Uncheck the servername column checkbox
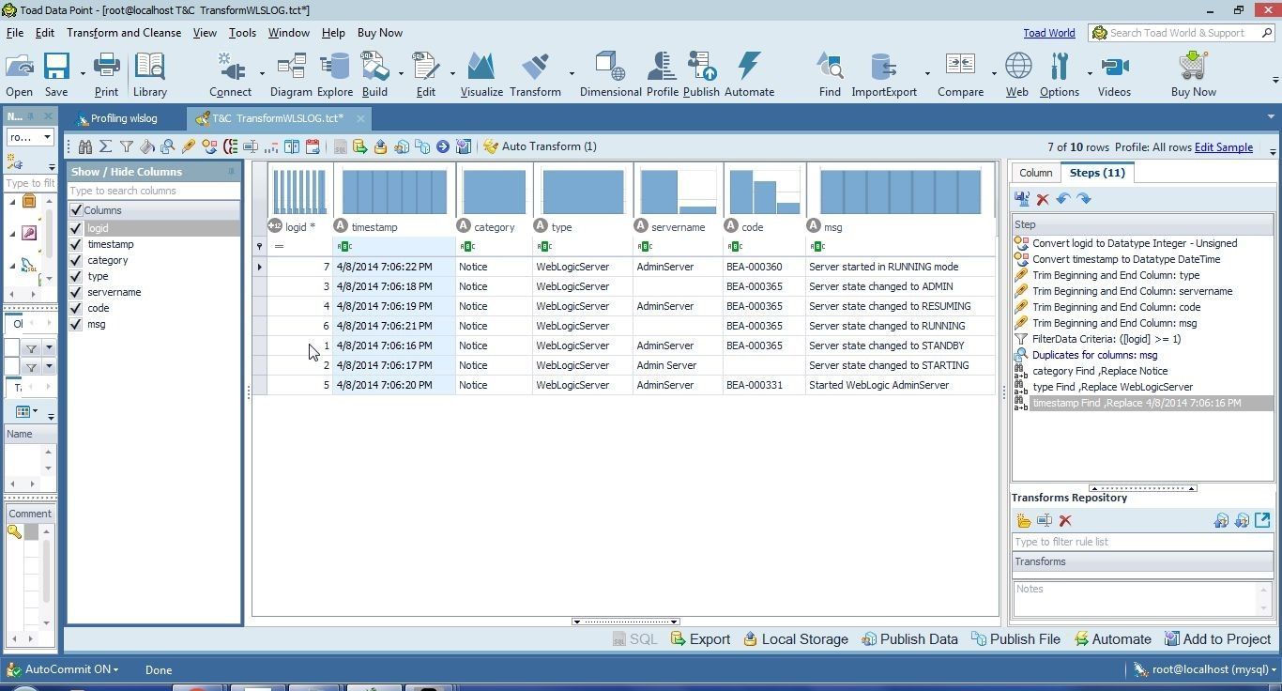This screenshot has width=1282, height=691. pyautogui.click(x=76, y=292)
